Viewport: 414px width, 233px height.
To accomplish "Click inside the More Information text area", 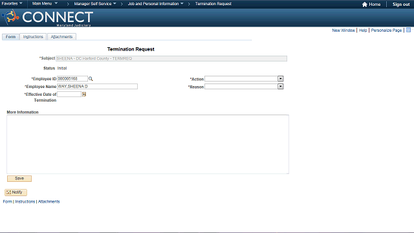I will [148, 144].
